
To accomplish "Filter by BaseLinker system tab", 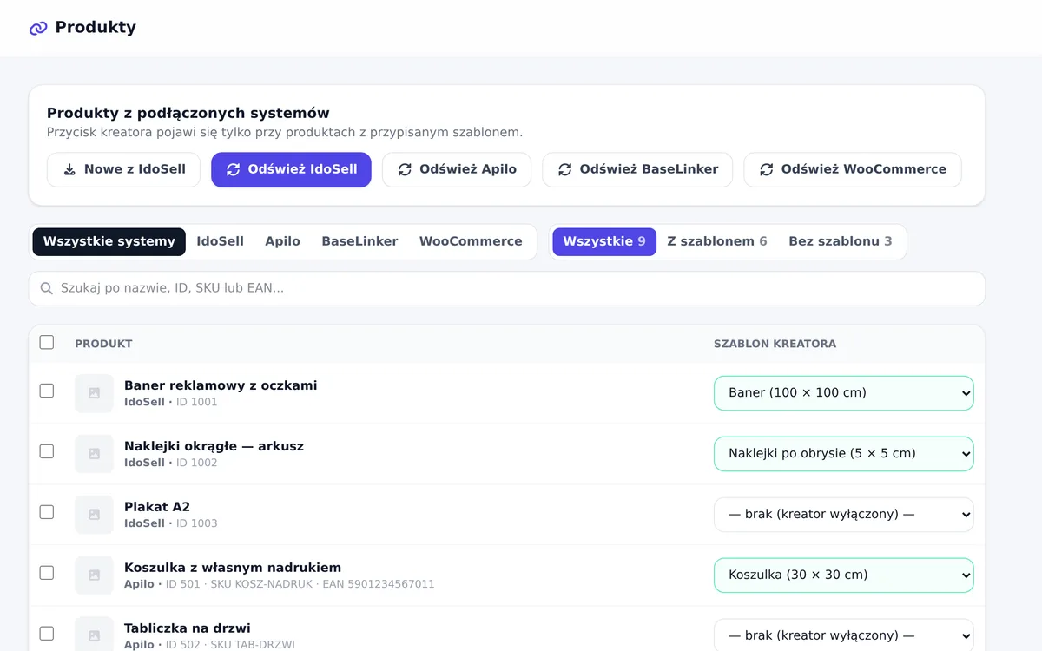I will 360,242.
